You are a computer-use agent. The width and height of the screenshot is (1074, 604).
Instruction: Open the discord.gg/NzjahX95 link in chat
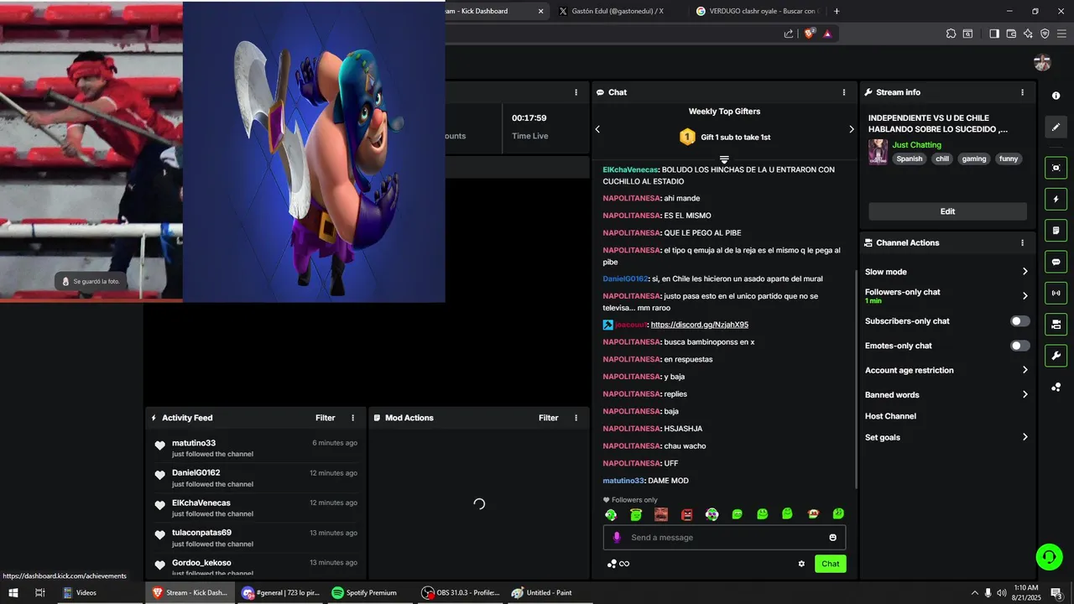click(699, 325)
